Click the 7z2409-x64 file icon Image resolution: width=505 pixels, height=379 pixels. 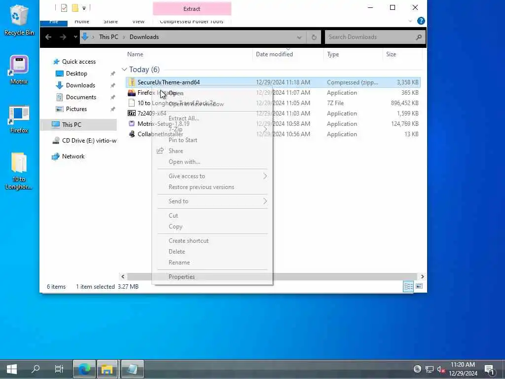tap(132, 114)
